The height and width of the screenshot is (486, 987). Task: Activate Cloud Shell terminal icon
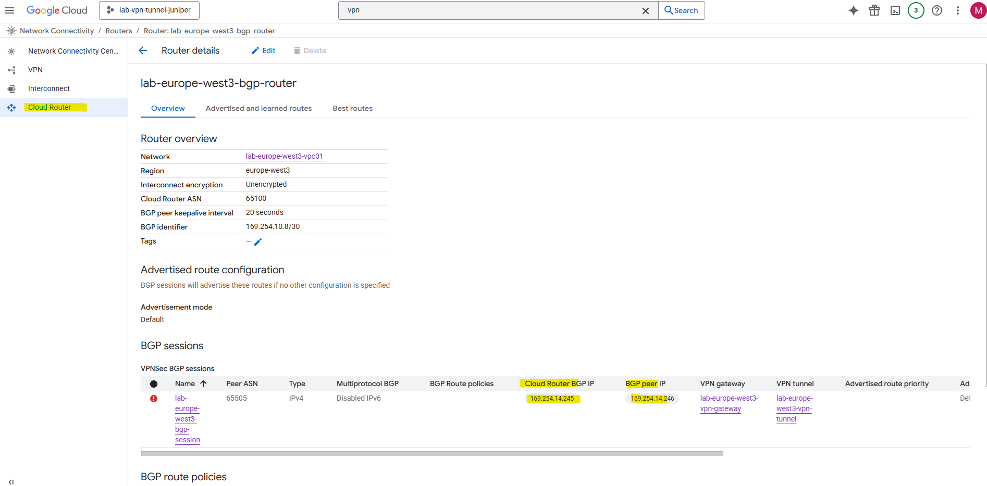895,10
